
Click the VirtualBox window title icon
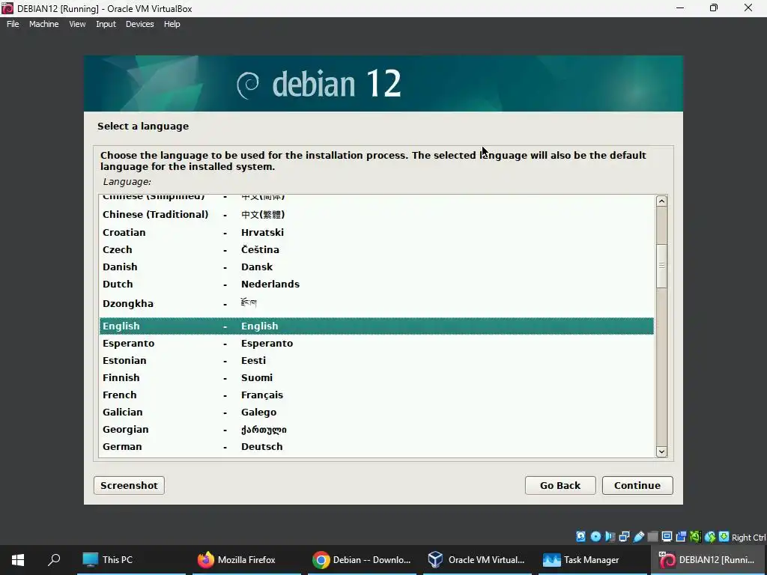(x=7, y=8)
